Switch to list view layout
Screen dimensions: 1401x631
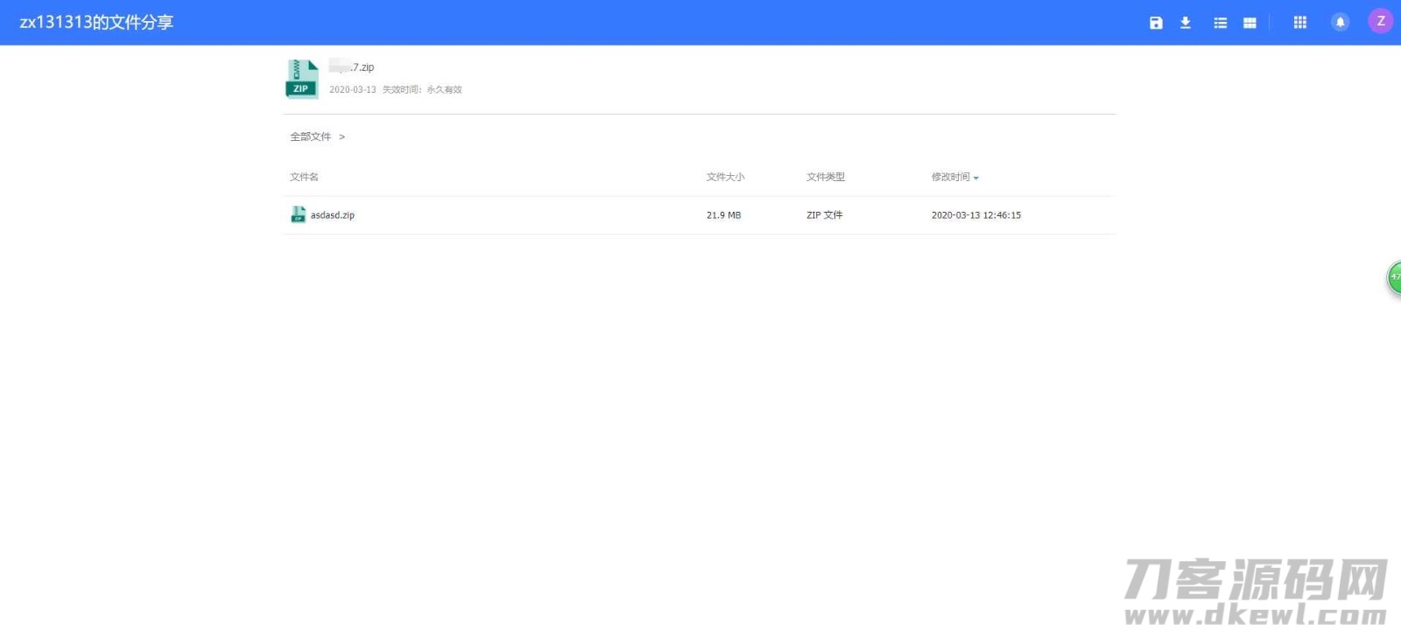[1220, 23]
